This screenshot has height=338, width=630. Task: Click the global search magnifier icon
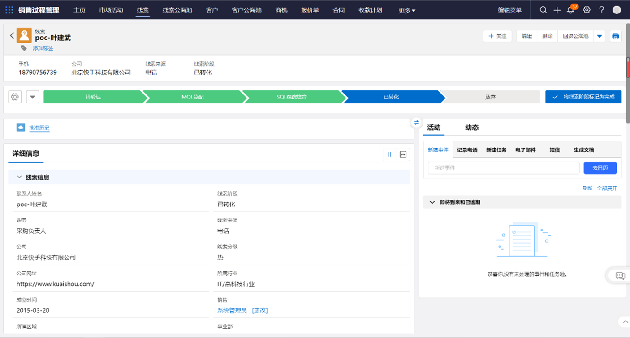[x=543, y=10]
